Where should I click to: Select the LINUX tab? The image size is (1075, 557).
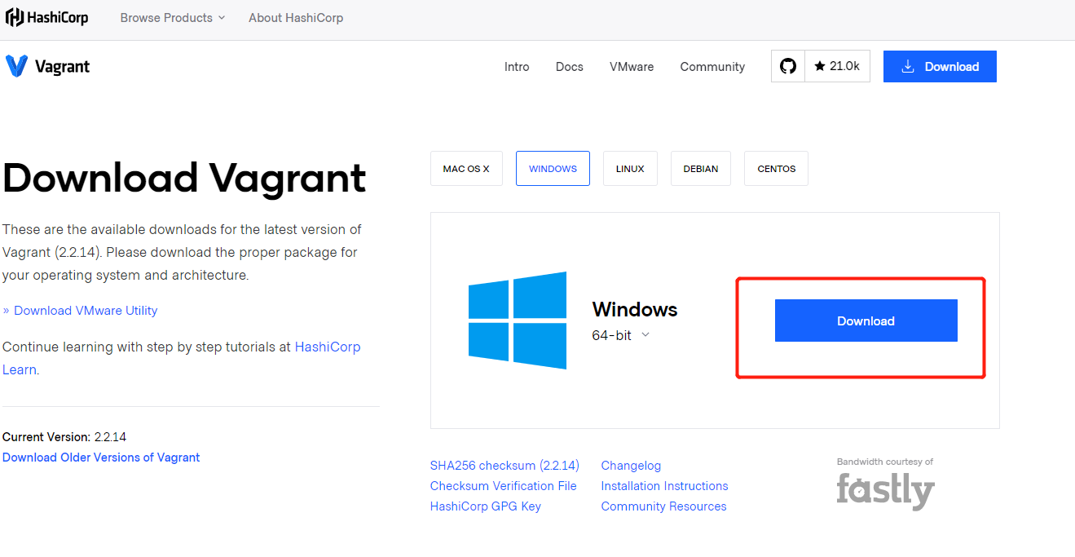630,169
